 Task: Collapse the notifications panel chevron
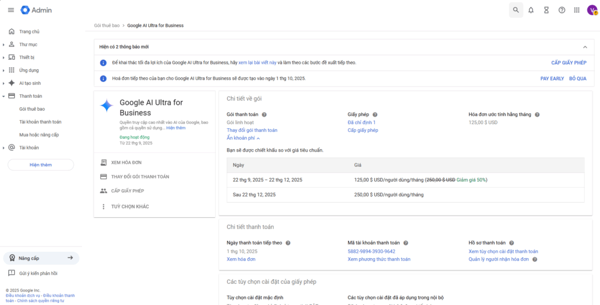(x=584, y=47)
